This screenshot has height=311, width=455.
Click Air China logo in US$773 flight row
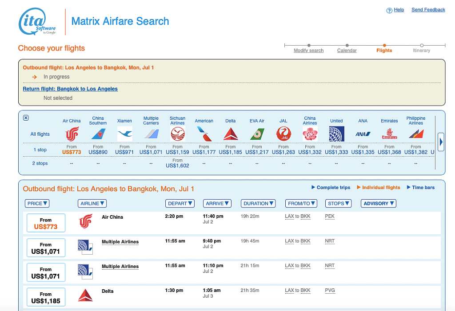86,221
